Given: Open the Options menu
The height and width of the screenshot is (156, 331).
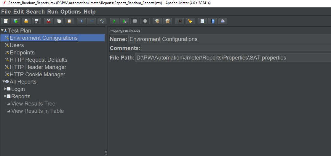Looking at the screenshot, I should (71, 12).
